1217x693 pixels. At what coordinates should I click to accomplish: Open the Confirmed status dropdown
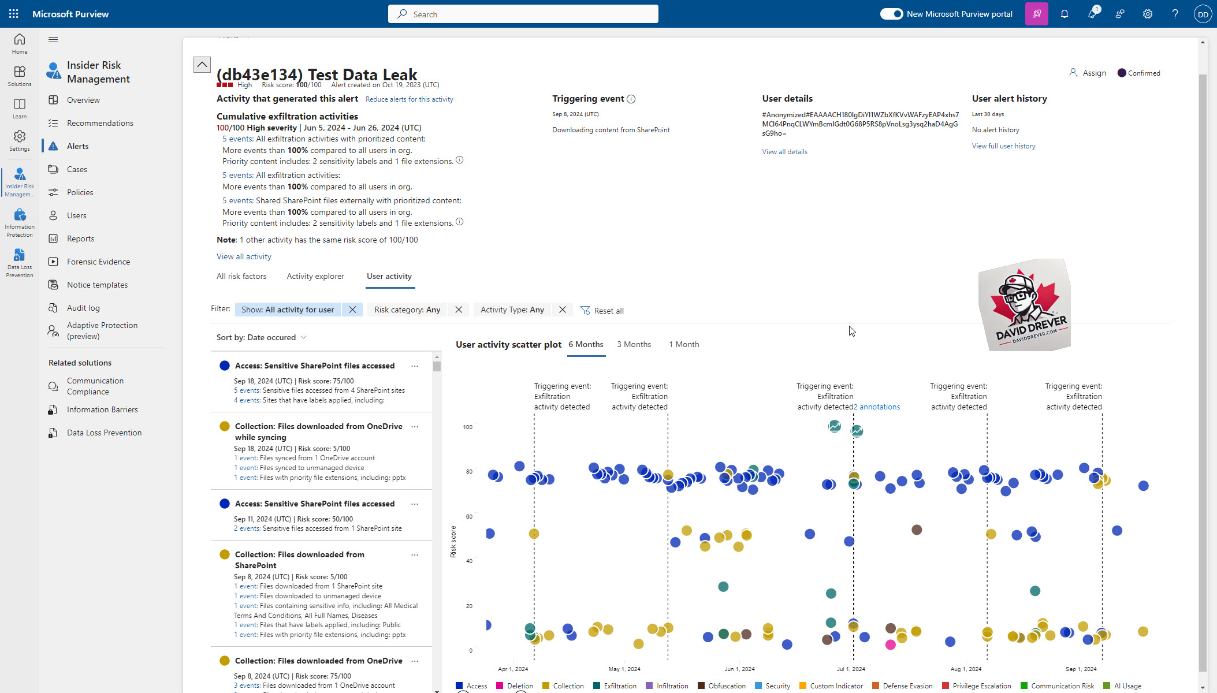point(1139,73)
